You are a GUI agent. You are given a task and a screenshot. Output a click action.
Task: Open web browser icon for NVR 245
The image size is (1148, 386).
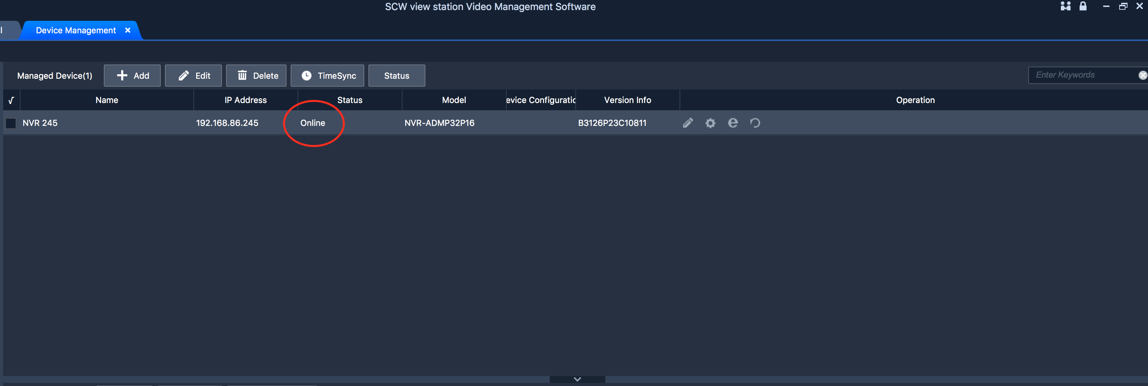(x=733, y=123)
